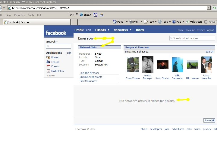Click Find Classmates link
Screen dimensions: 217x163
[88, 81]
